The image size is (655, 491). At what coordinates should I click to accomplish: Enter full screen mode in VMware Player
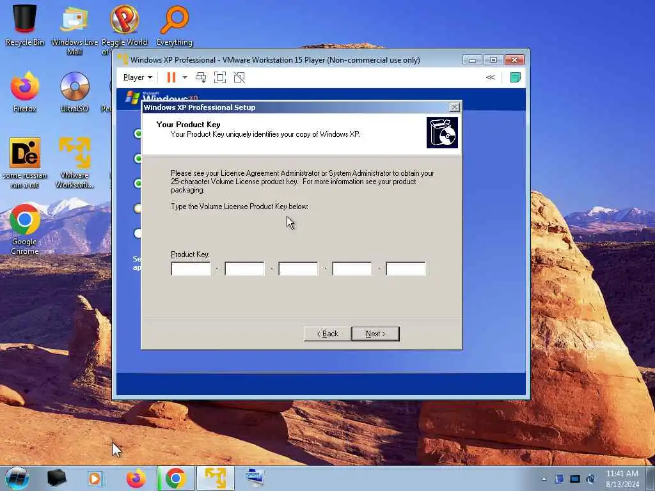coord(220,77)
